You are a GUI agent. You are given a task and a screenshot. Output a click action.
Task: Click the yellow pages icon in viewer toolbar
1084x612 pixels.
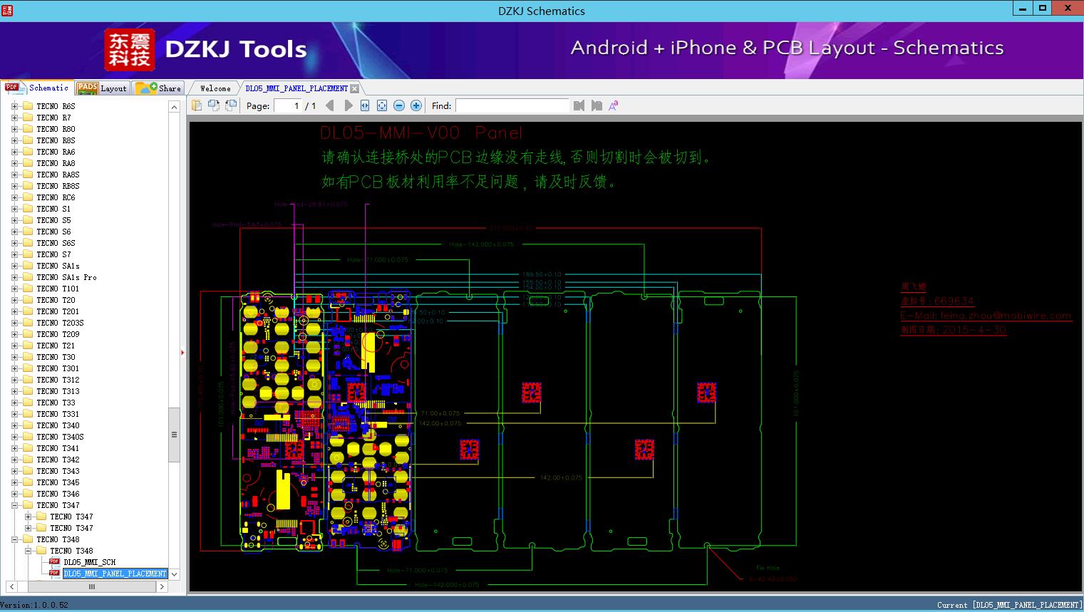[x=197, y=105]
